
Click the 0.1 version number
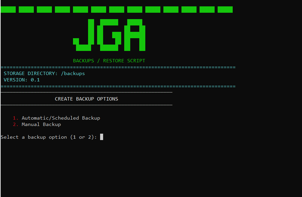tap(35, 80)
